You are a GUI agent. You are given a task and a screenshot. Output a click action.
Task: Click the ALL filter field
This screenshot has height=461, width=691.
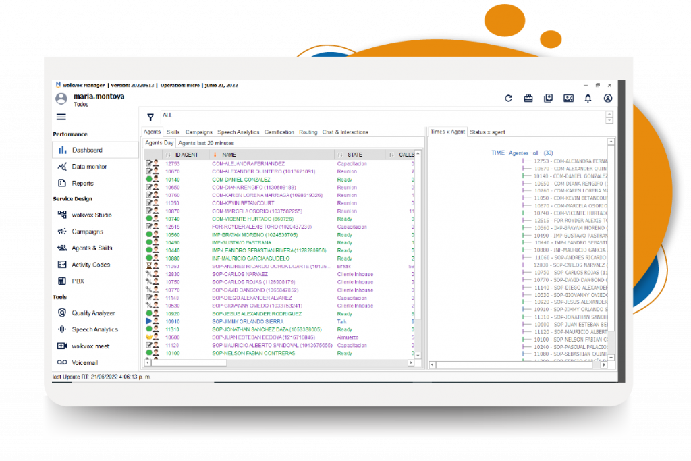pyautogui.click(x=383, y=116)
